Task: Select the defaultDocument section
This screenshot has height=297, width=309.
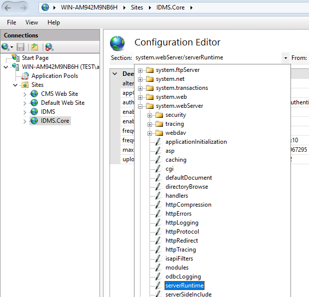Action: (x=188, y=178)
